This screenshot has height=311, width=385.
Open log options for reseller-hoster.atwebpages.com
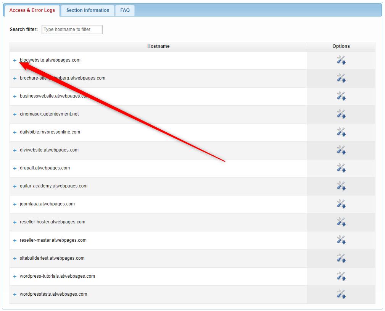341,221
